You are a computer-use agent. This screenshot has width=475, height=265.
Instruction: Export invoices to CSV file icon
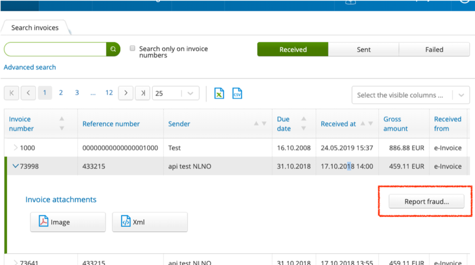tap(237, 93)
